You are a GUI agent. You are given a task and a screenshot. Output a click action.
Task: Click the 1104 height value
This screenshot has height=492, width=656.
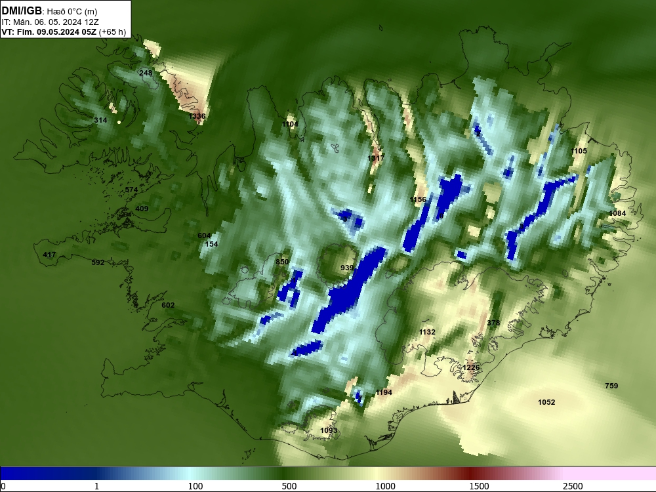pos(290,124)
